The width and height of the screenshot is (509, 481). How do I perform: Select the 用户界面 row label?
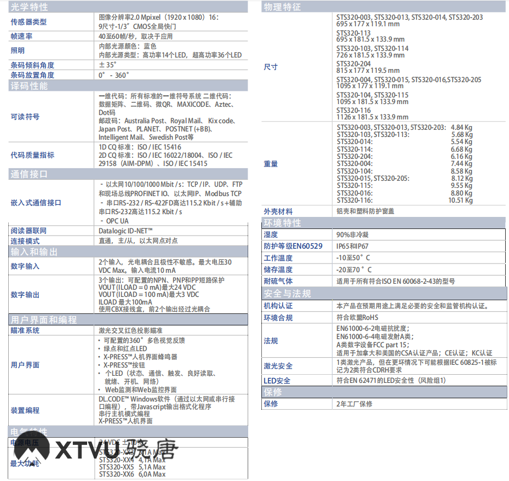25,365
